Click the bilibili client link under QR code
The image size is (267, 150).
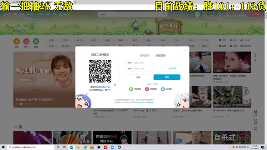pos(103,87)
